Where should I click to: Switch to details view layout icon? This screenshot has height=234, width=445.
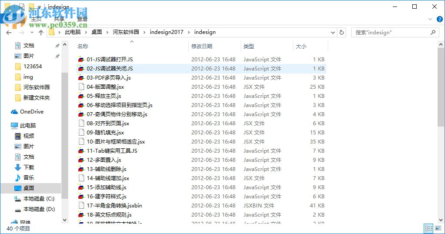tap(429, 228)
